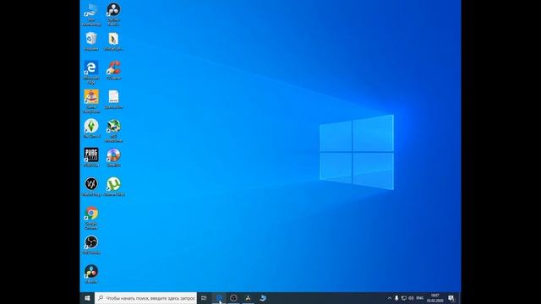Screen dimensions: 541x304
Task: Open the blue swirl app pinned on taskbar
Action: pos(263,298)
